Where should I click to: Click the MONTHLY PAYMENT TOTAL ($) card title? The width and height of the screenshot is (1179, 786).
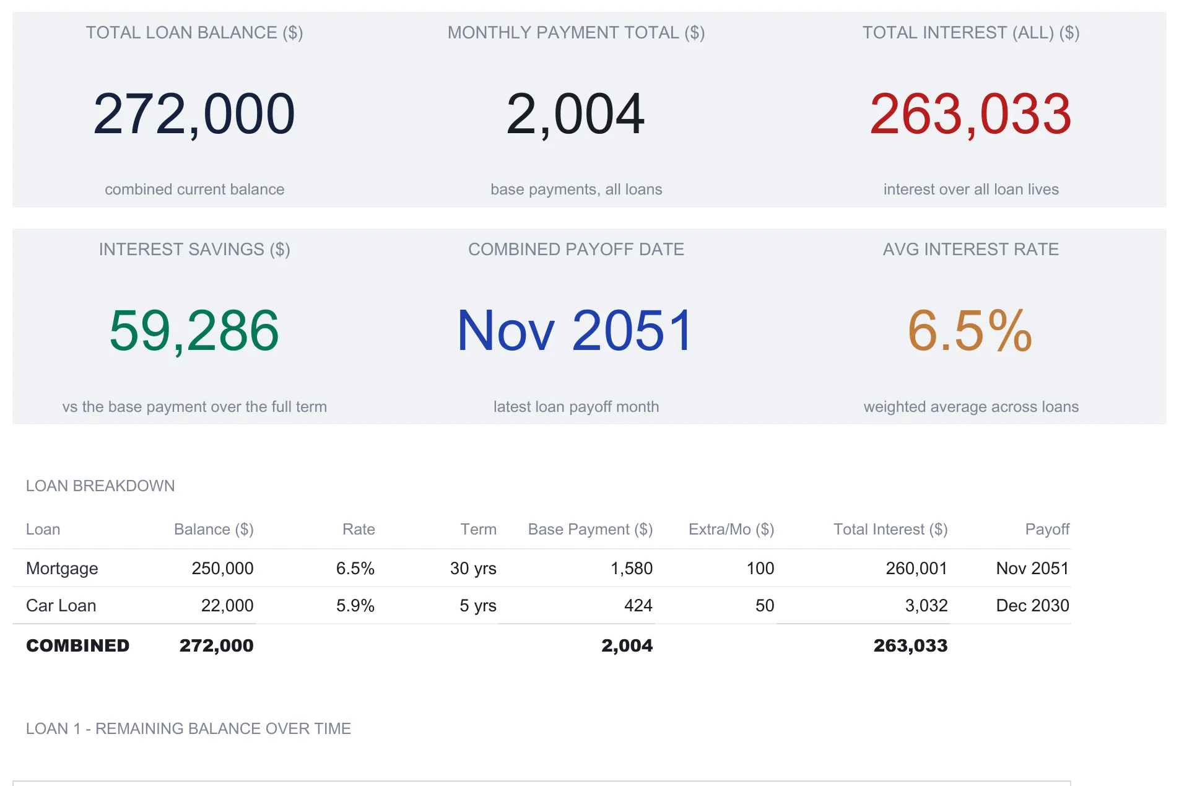(576, 33)
